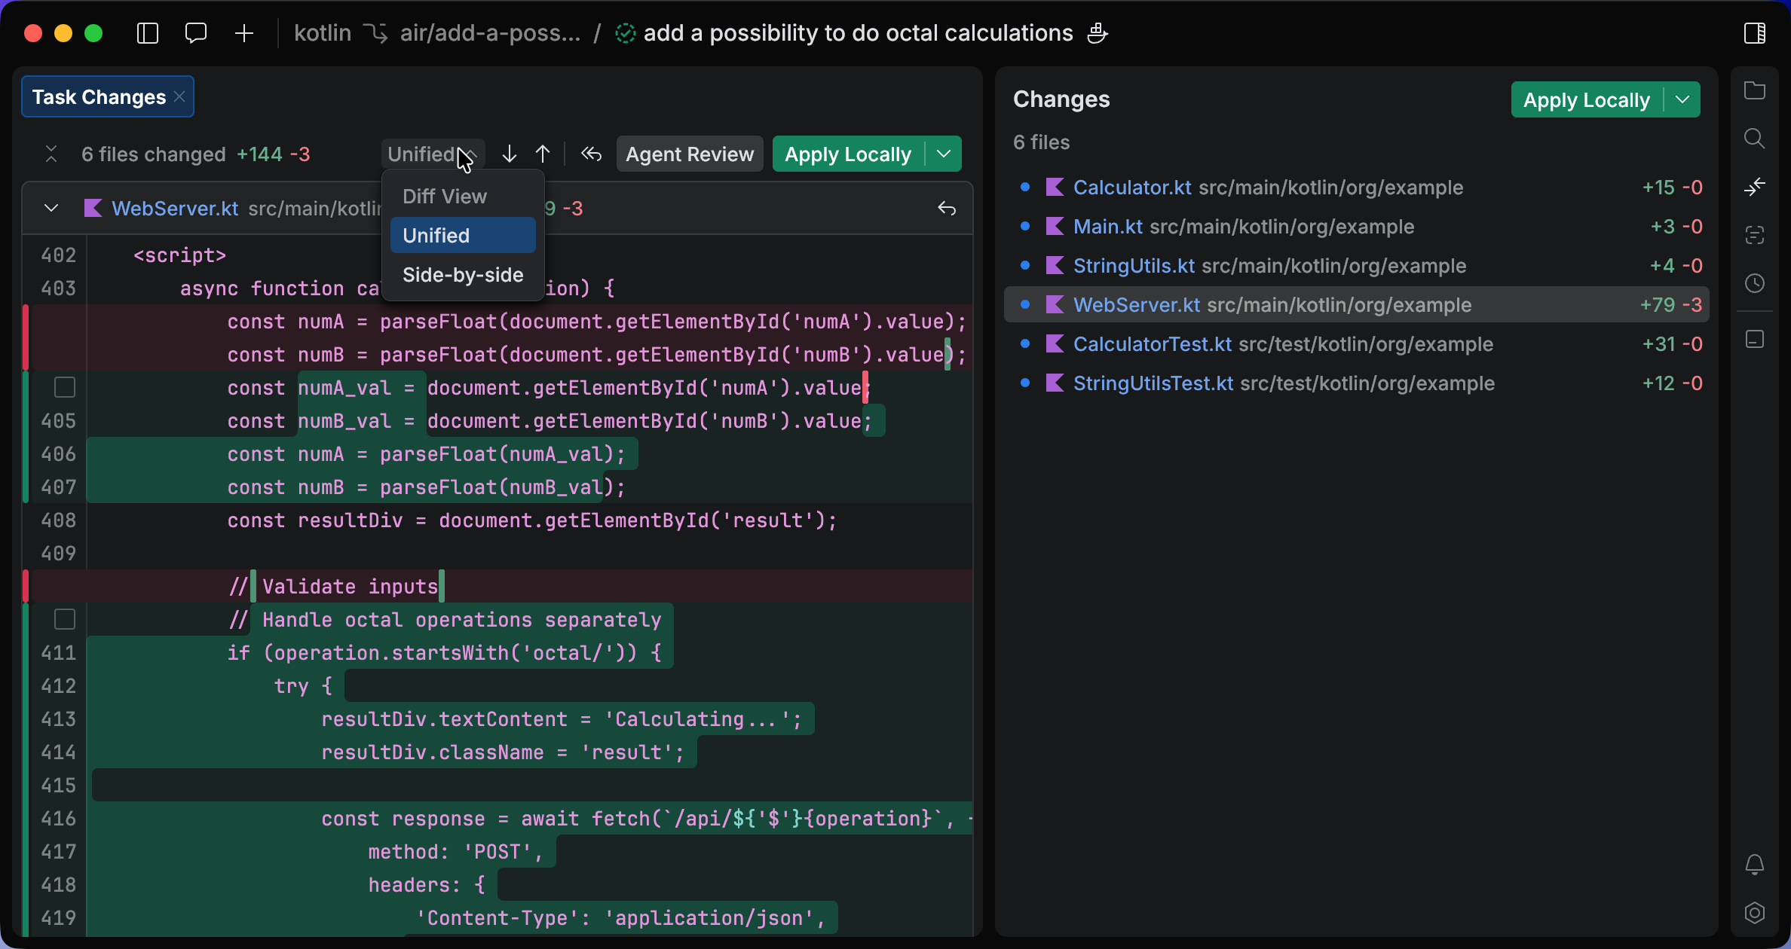Open the history clock icon in sidebar

point(1755,284)
